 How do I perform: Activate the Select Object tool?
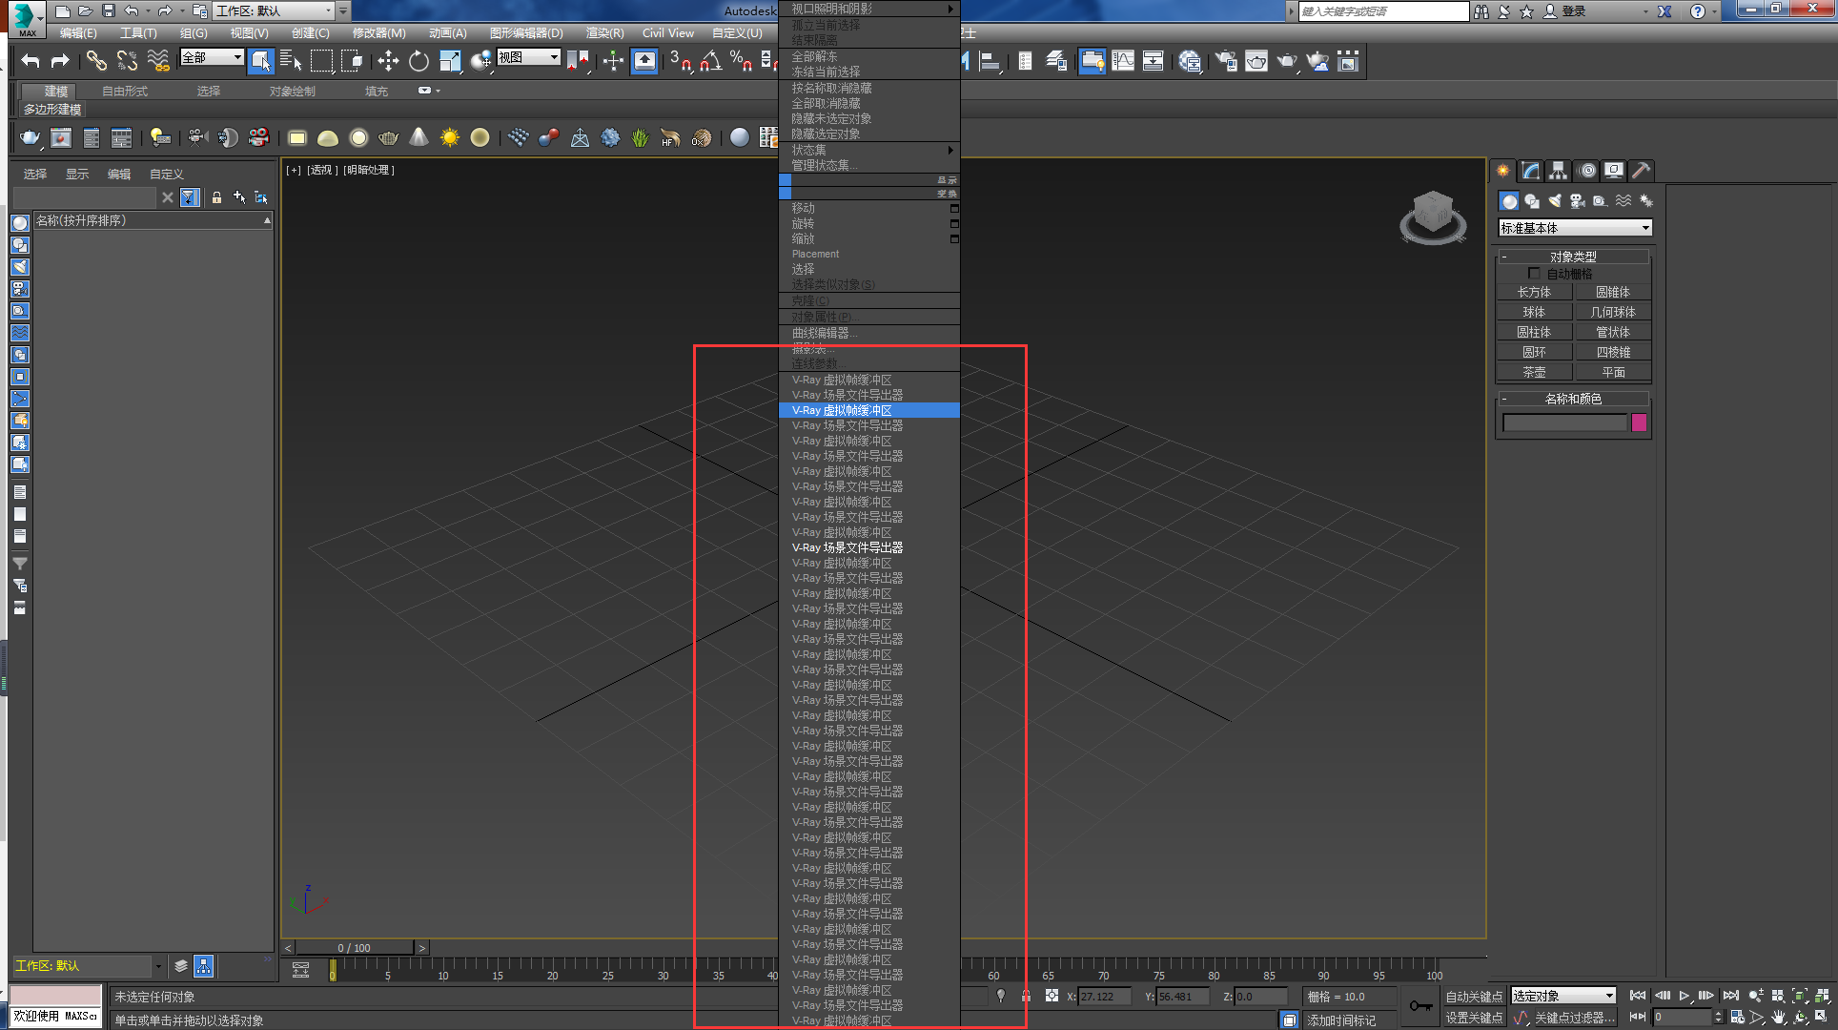click(x=260, y=61)
